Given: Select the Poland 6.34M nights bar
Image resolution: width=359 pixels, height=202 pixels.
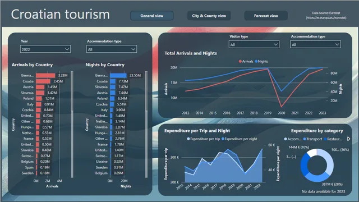Looking at the screenshot, I should pyautogui.click(x=112, y=99).
